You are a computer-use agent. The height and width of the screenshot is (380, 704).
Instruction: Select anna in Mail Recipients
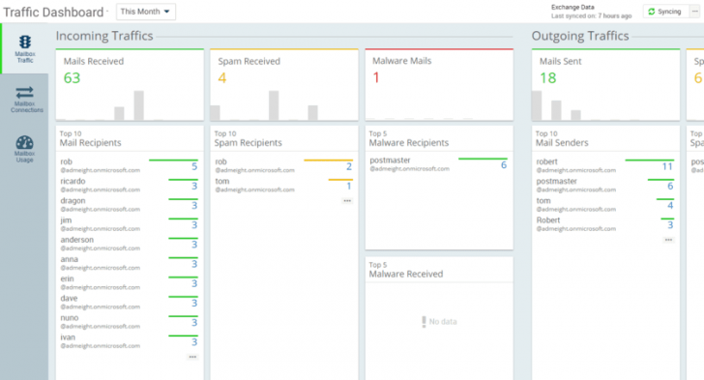pyautogui.click(x=129, y=263)
